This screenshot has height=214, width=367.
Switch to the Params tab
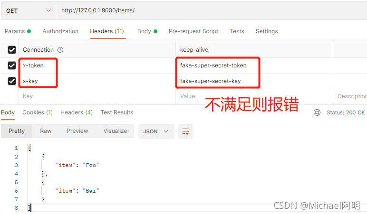pyautogui.click(x=18, y=31)
